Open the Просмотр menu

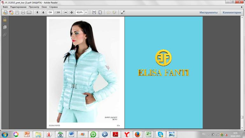[x=34, y=7]
